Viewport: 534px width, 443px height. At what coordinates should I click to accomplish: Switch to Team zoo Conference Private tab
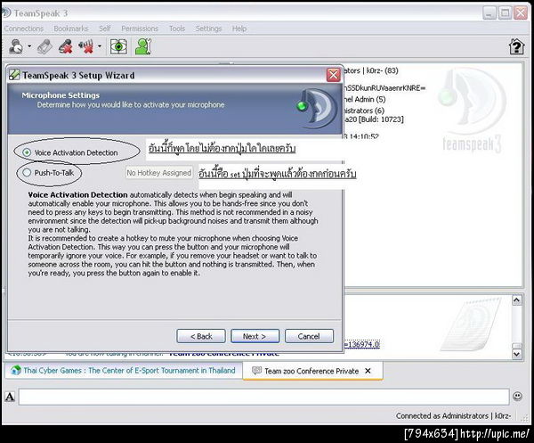point(311,371)
